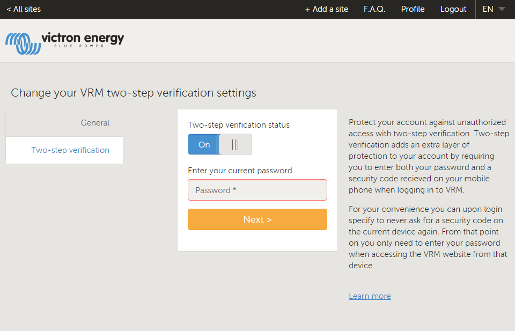Click the Change your VRM settings heading
Image resolution: width=515 pixels, height=331 pixels.
tap(134, 93)
